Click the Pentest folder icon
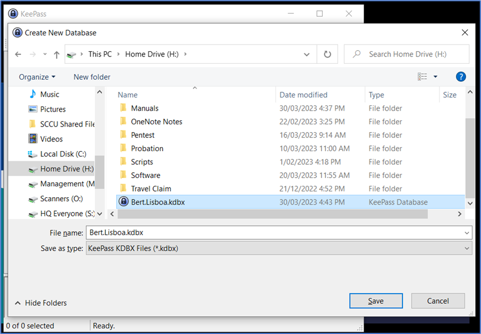Image resolution: width=481 pixels, height=334 pixels. click(124, 135)
